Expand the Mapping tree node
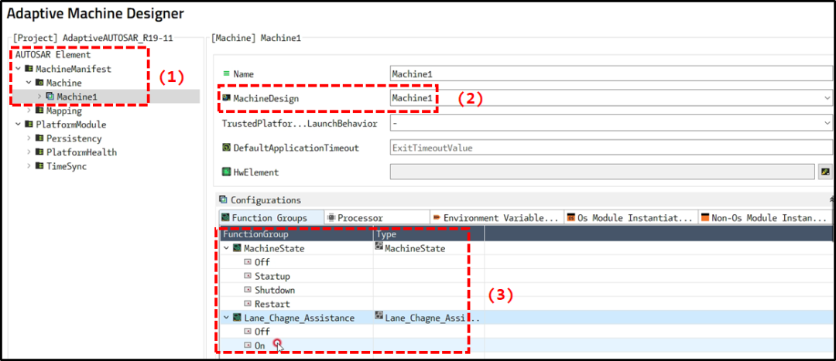This screenshot has height=361, width=836. click(x=29, y=111)
